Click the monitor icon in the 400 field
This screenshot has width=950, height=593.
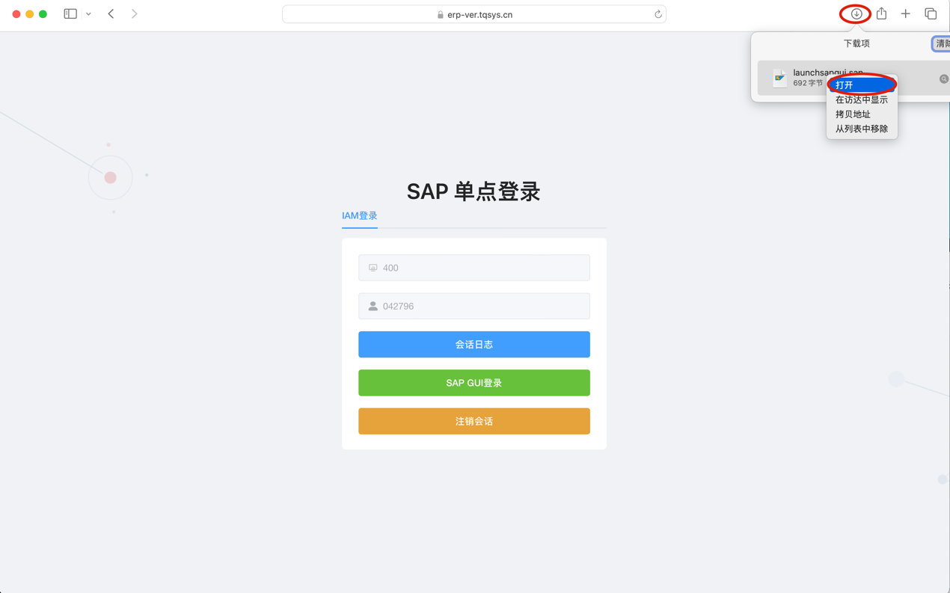click(373, 268)
